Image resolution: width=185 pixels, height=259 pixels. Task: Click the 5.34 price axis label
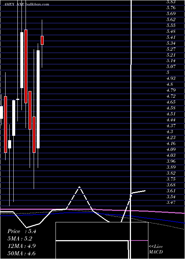171,43
